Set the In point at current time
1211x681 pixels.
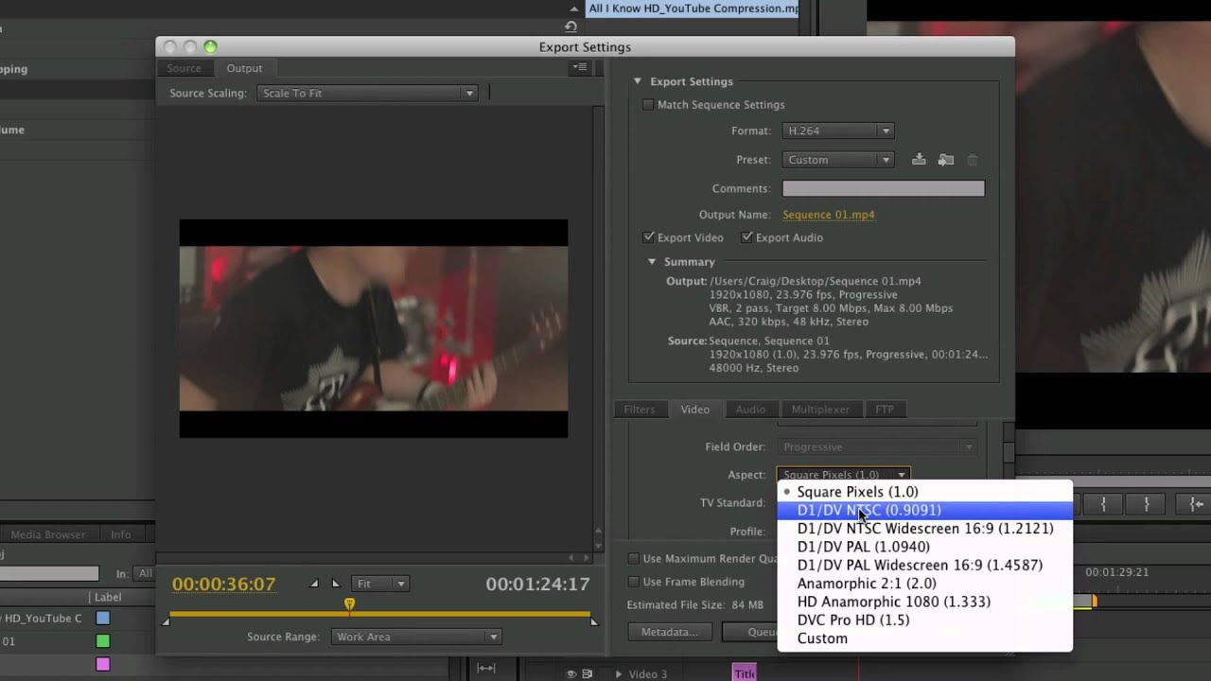coord(314,584)
